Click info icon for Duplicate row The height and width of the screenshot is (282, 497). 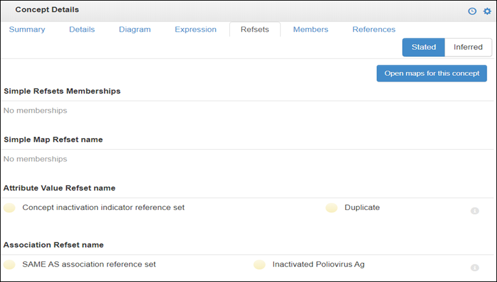(474, 211)
